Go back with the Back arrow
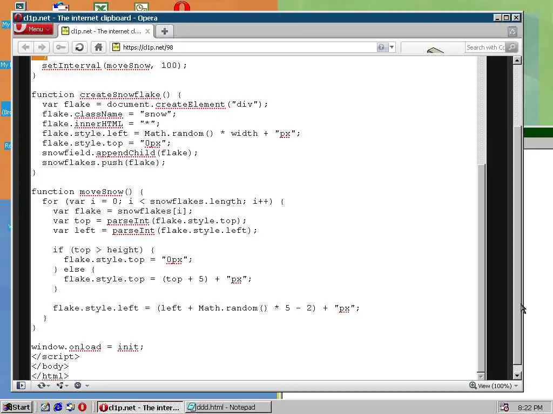Screen dimensions: 553x414 coord(25,47)
